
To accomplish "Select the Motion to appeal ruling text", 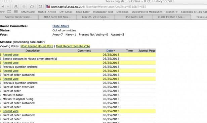I will [18, 99].
